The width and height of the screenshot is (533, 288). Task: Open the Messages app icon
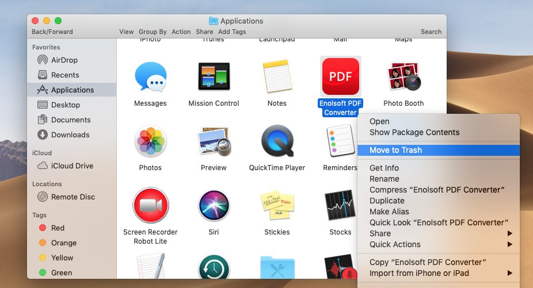click(151, 77)
